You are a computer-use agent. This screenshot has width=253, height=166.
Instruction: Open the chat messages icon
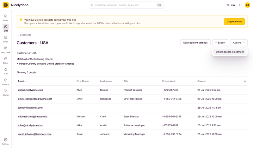pyautogui.click(x=240, y=5)
